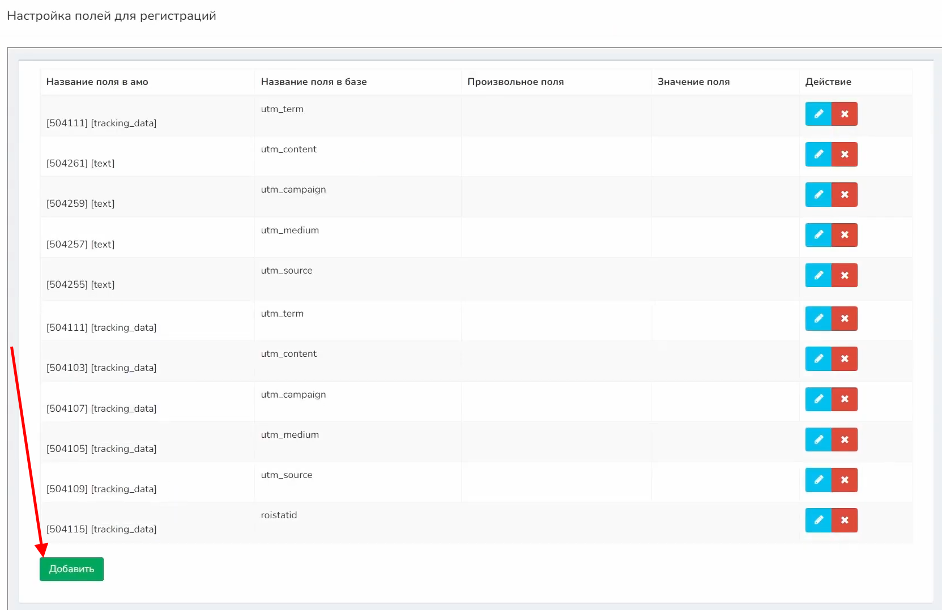Delete the [504107] tracking_data utm_campaign row
This screenshot has height=610, width=942.
844,399
